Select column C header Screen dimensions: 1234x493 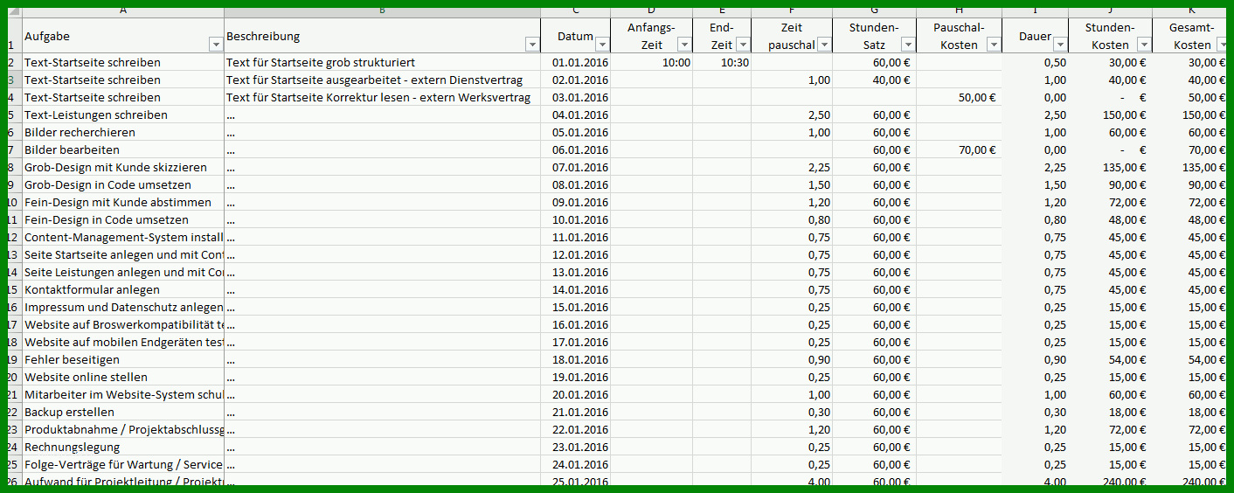(x=575, y=10)
